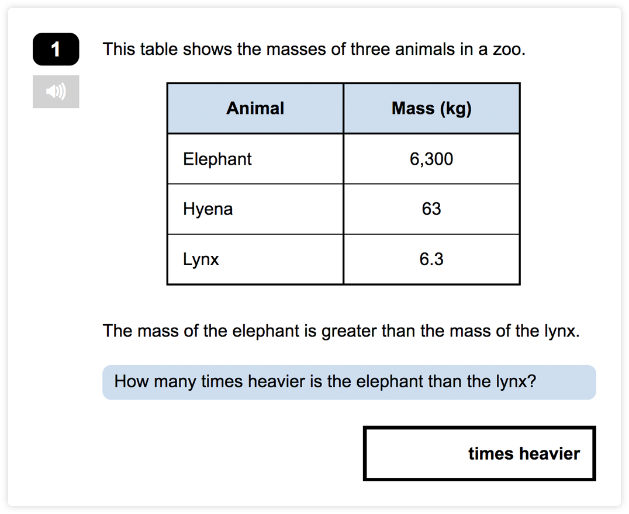Click the Animal column header
Image resolution: width=629 pixels, height=514 pixels.
coord(255,108)
